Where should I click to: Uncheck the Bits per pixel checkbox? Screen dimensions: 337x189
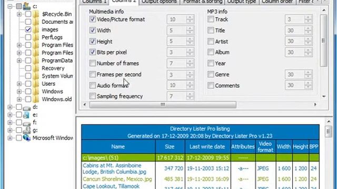pyautogui.click(x=93, y=52)
